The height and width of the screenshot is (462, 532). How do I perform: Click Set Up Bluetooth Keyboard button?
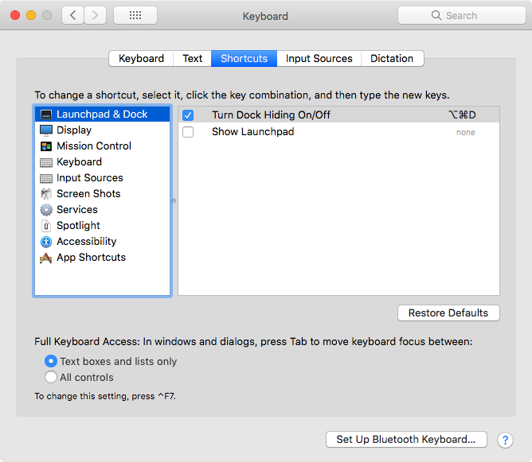tap(405, 440)
